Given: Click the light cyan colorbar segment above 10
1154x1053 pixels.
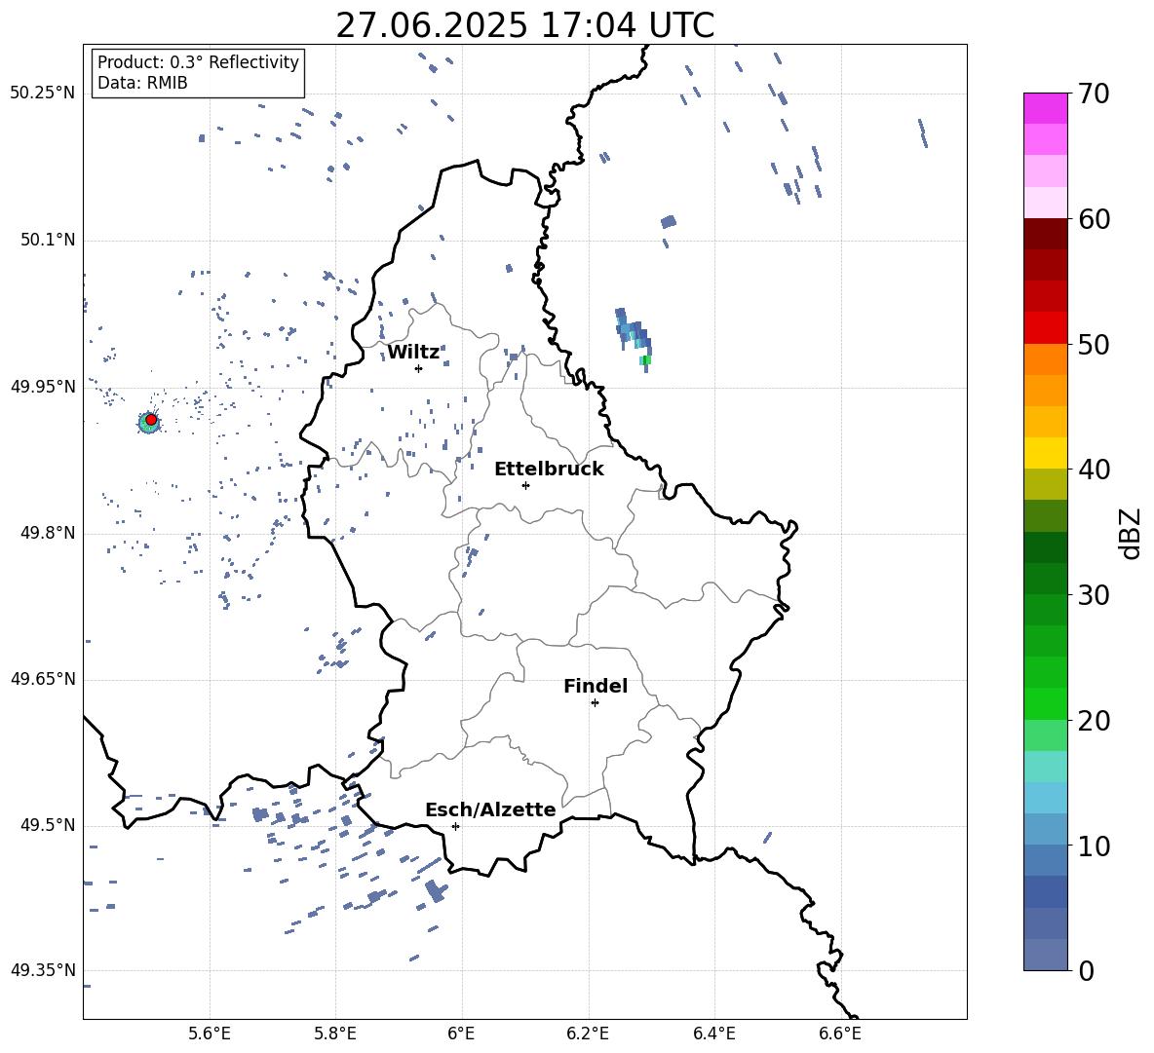Looking at the screenshot, I should tap(1046, 798).
